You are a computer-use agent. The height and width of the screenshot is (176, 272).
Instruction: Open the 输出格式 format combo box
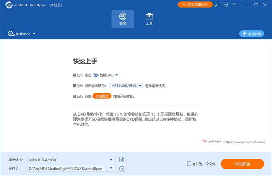[71, 160]
